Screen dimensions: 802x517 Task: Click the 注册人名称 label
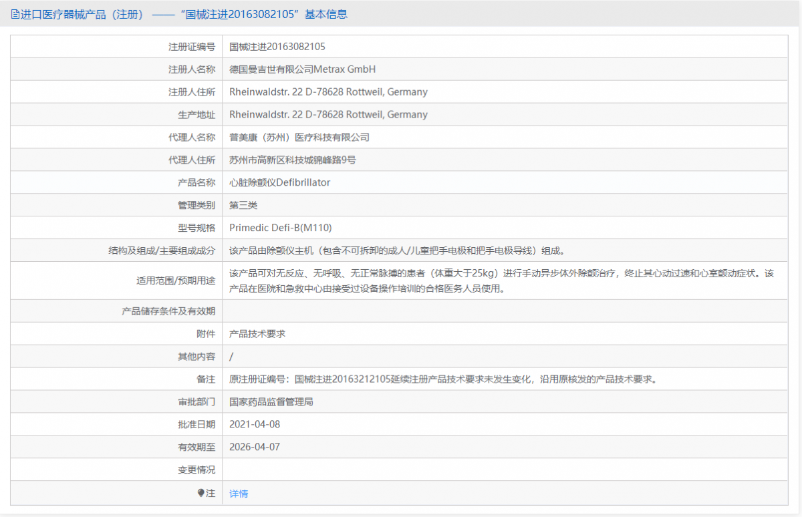coord(192,69)
